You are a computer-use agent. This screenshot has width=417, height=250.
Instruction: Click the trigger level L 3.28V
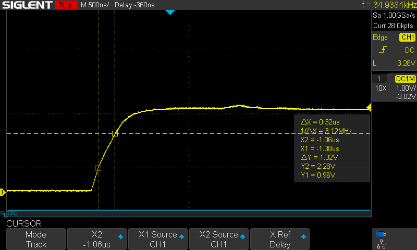(x=394, y=63)
